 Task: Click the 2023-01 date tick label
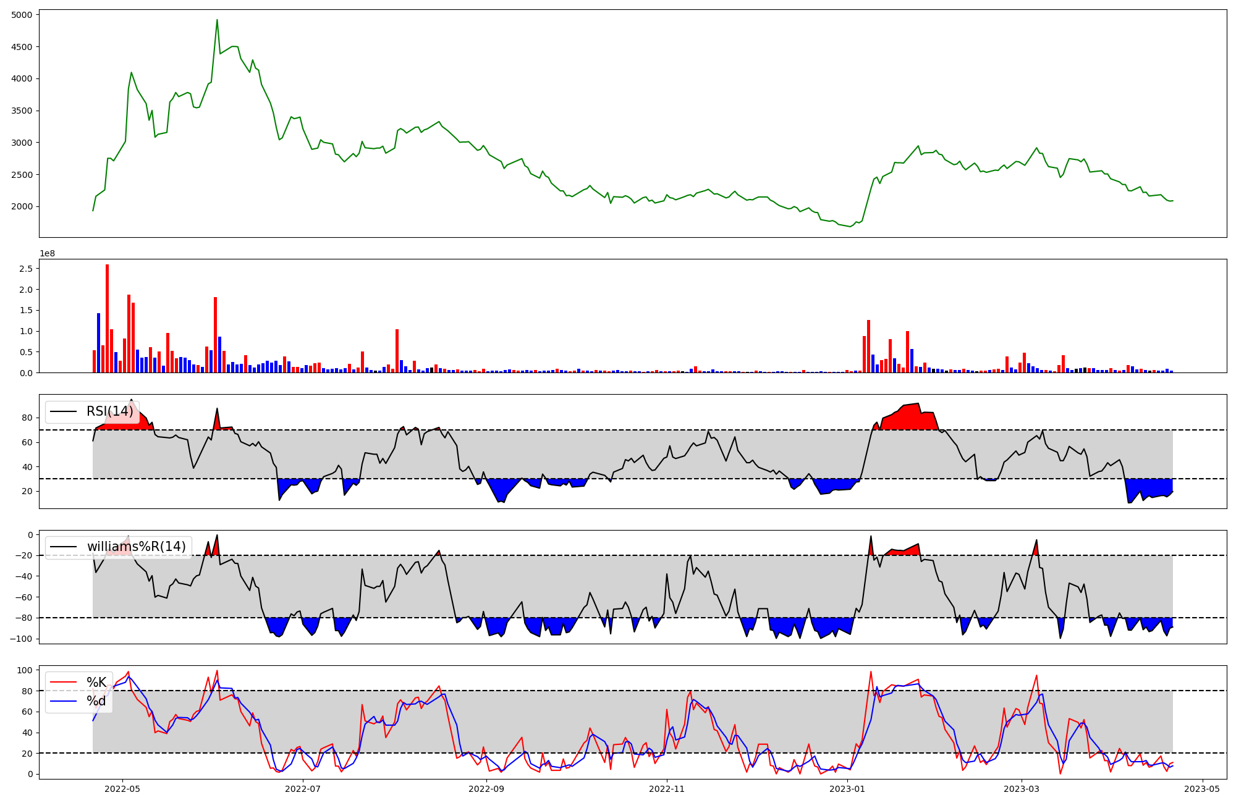point(847,789)
